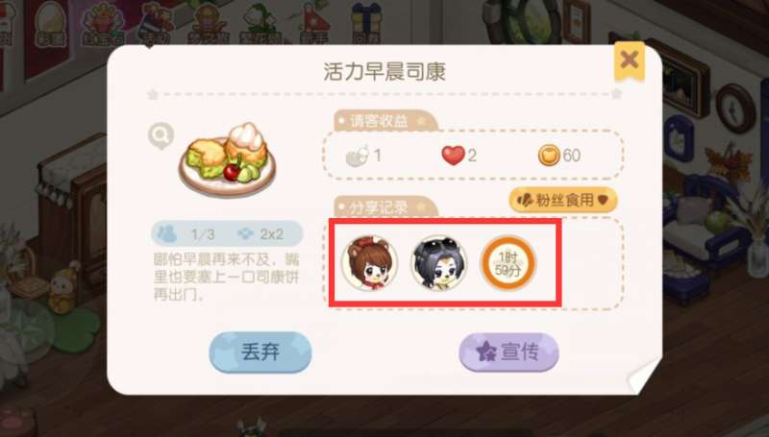Select the bear-hat girl avatar

[x=369, y=263]
